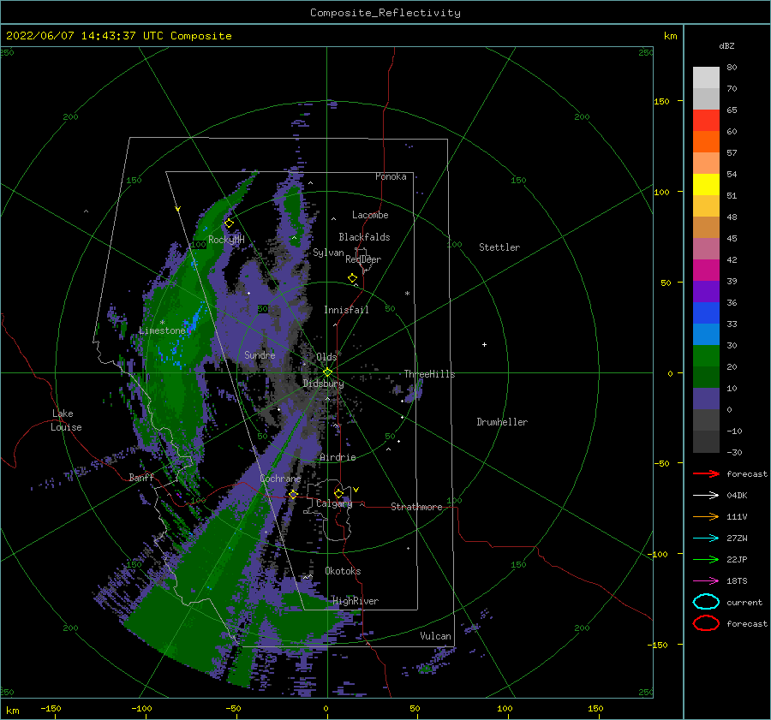Click the white plus marker east of ThreeHills
Image resolution: width=771 pixels, height=720 pixels.
(484, 344)
